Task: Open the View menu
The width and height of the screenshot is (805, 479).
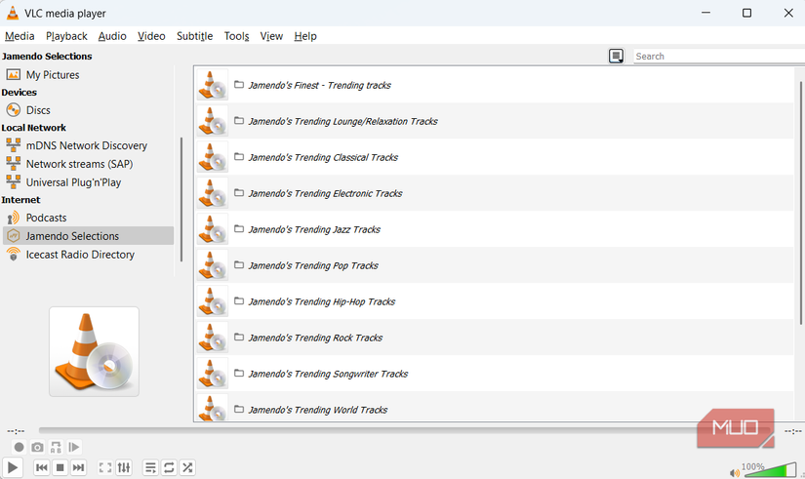Action: pos(271,36)
